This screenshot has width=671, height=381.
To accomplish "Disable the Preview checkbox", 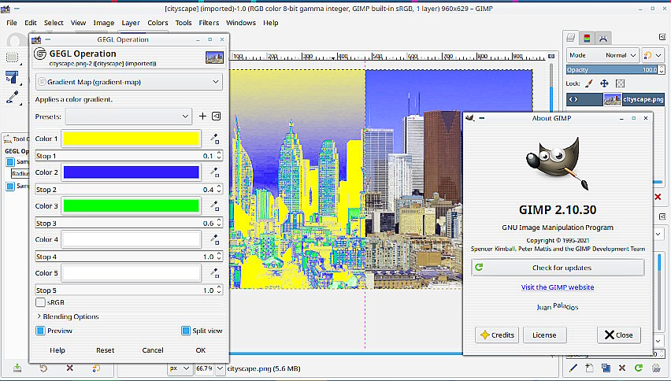I will click(40, 331).
